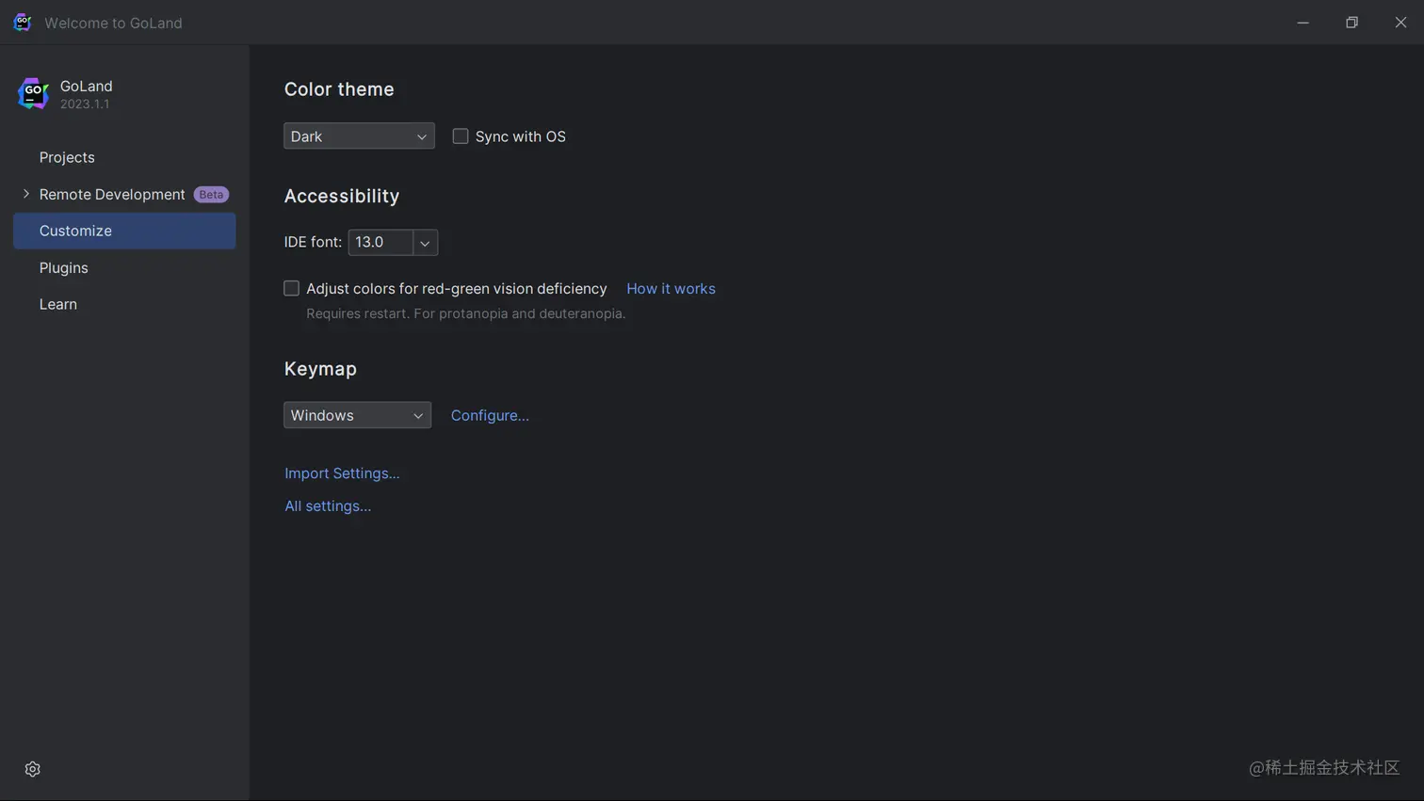Click the How it works link
The image size is (1424, 801).
point(671,288)
